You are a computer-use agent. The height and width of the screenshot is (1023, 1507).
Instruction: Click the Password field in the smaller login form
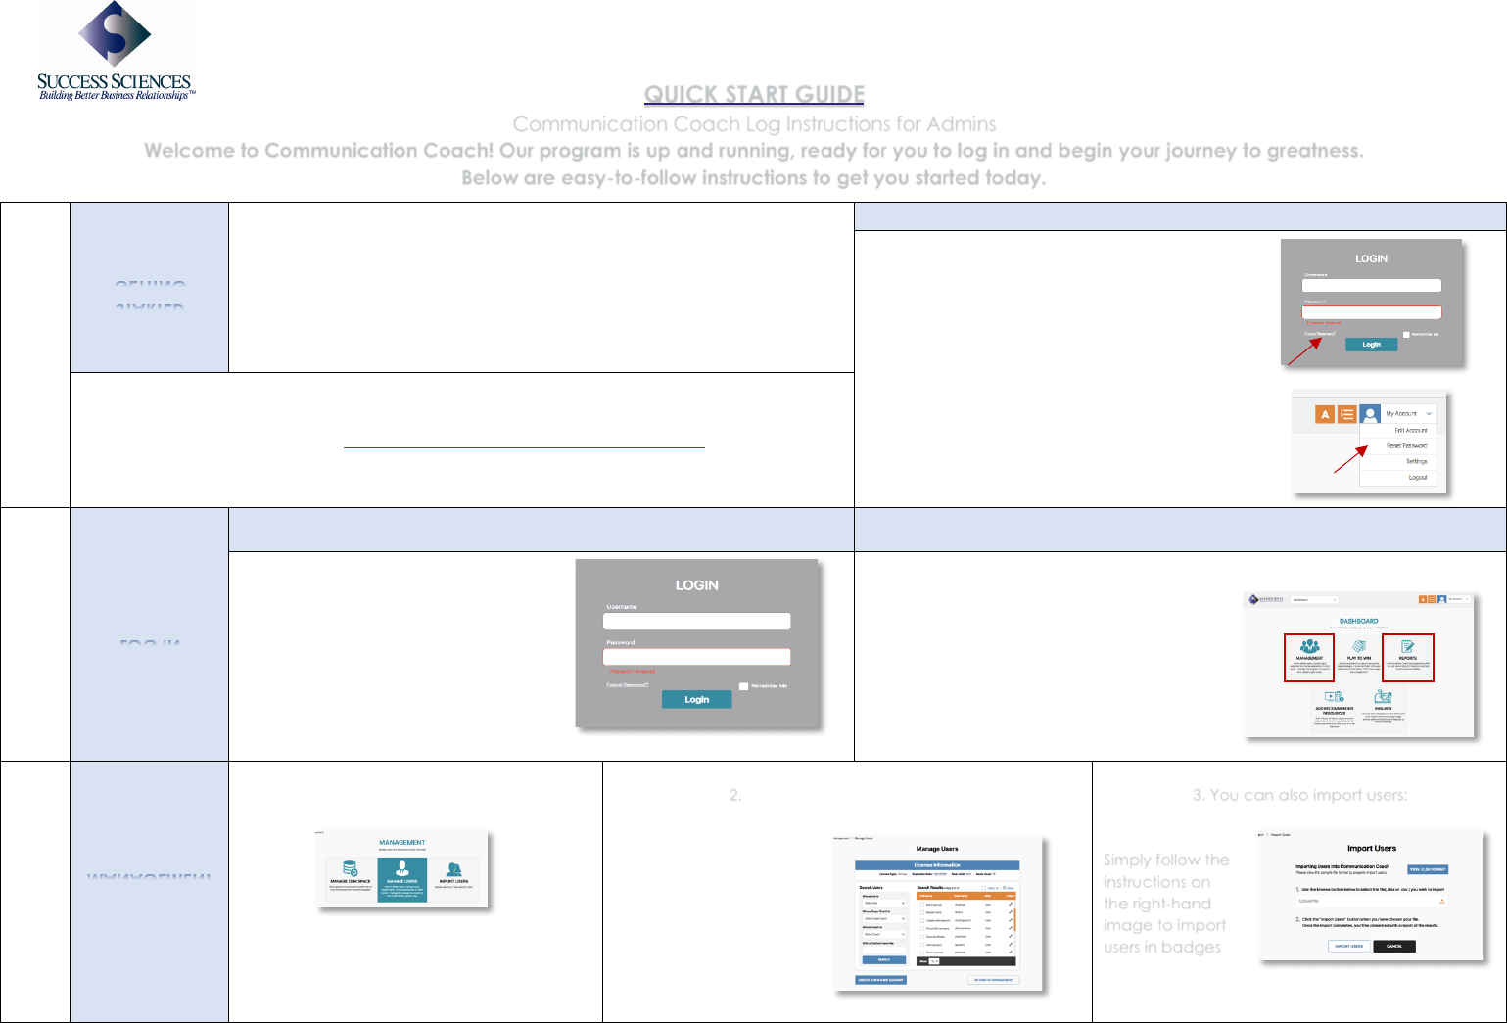pos(1371,312)
